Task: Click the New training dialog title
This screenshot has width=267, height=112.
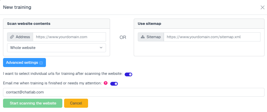Action: pyautogui.click(x=17, y=7)
